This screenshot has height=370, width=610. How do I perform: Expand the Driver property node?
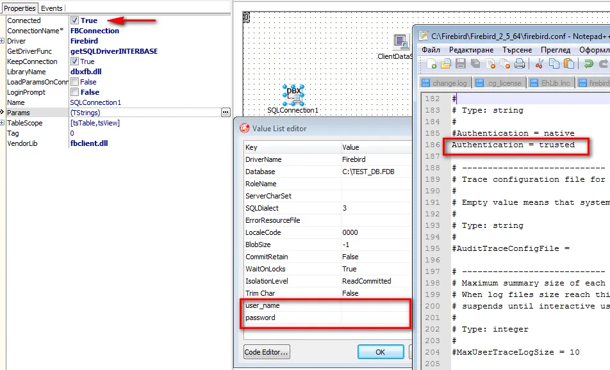(3, 41)
